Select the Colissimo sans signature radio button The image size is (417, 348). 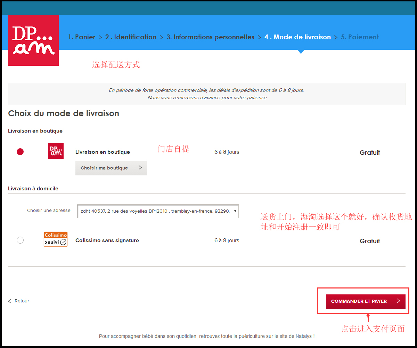click(x=20, y=240)
